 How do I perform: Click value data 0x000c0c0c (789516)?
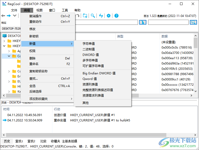tap(177, 48)
